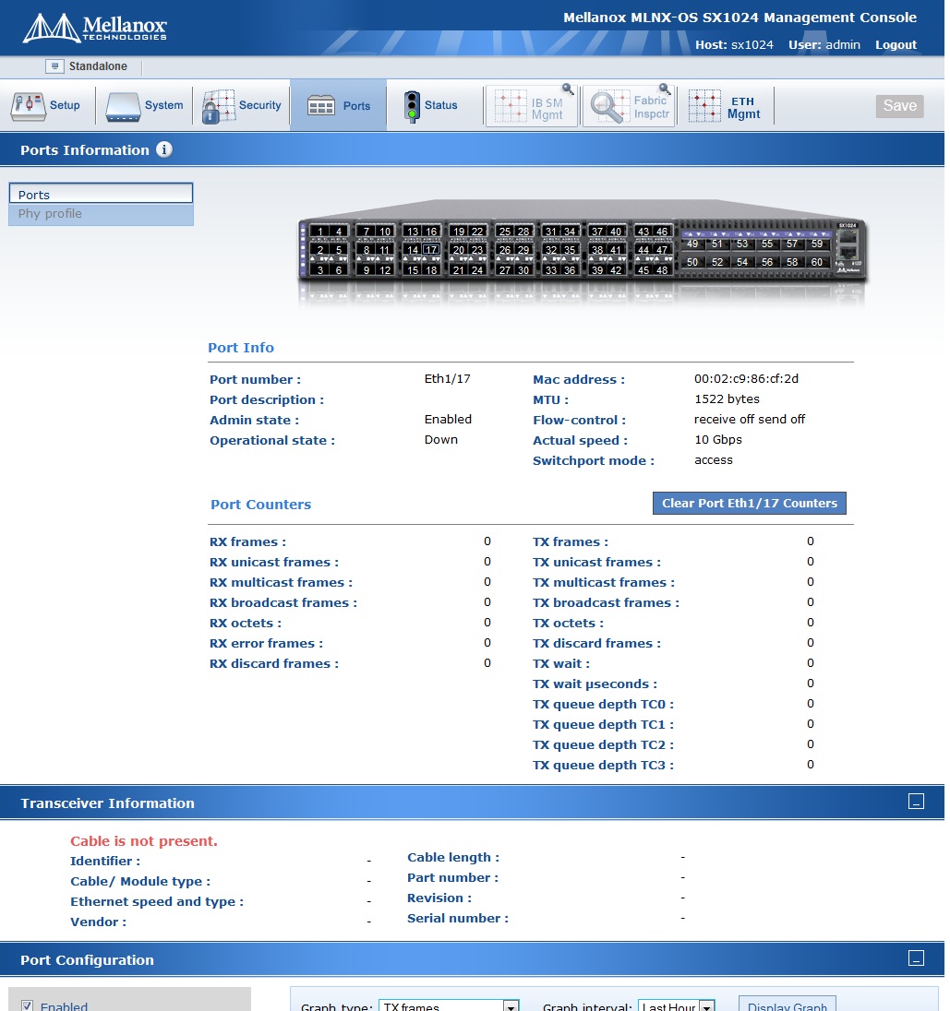Viewport: 950px width, 1011px height.
Task: Click the MTU value 1522 bytes
Action: coord(727,399)
